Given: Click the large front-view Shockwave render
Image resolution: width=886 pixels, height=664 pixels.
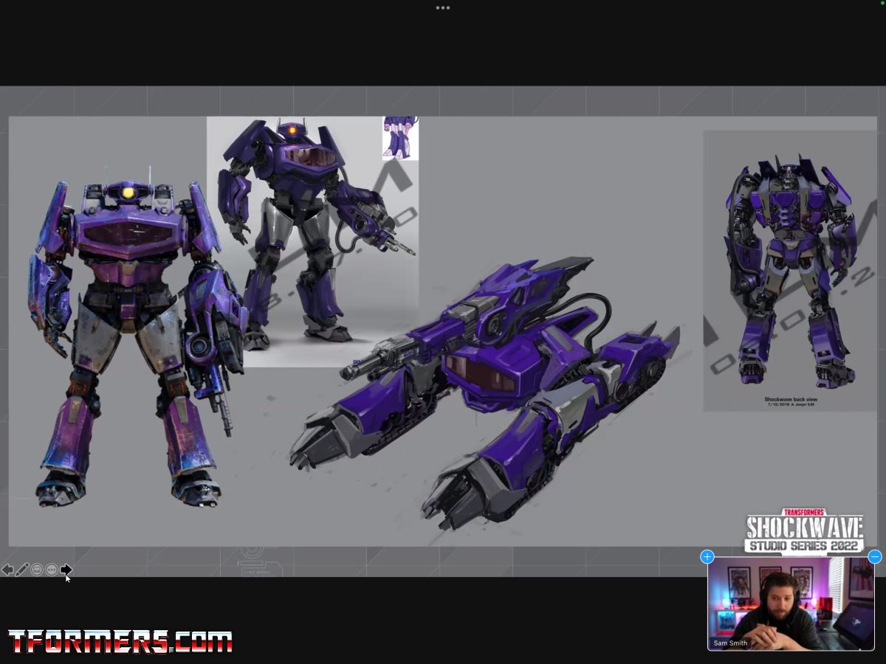Looking at the screenshot, I should point(129,339).
